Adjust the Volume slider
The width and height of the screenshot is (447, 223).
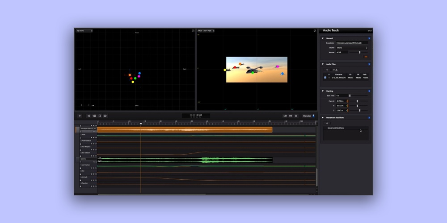pos(359,52)
